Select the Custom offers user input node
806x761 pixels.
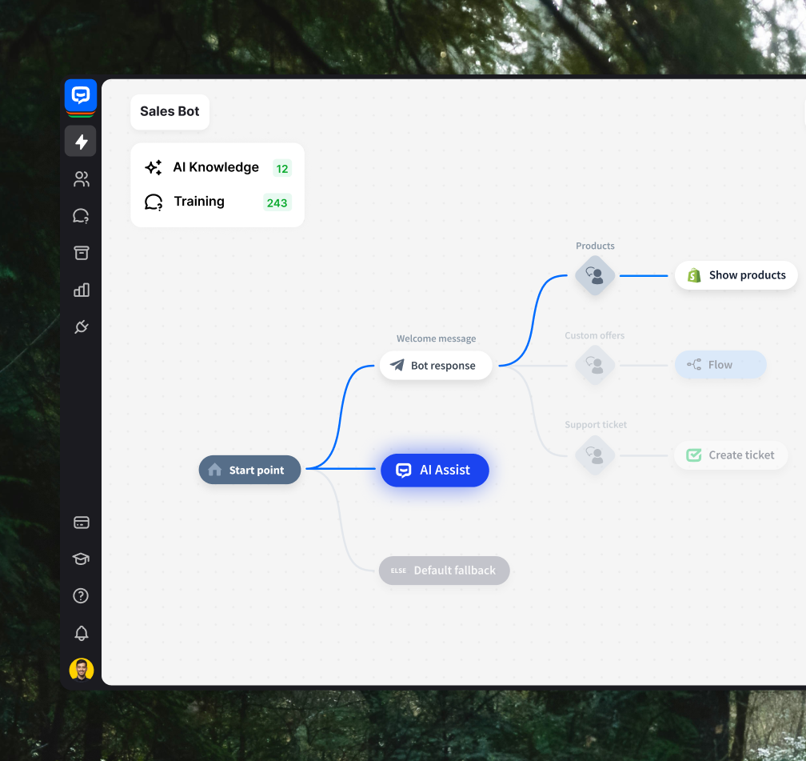(x=595, y=366)
